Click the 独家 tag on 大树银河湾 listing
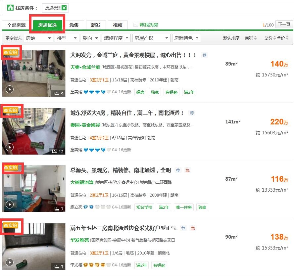294x276 pixels. [x=202, y=207]
